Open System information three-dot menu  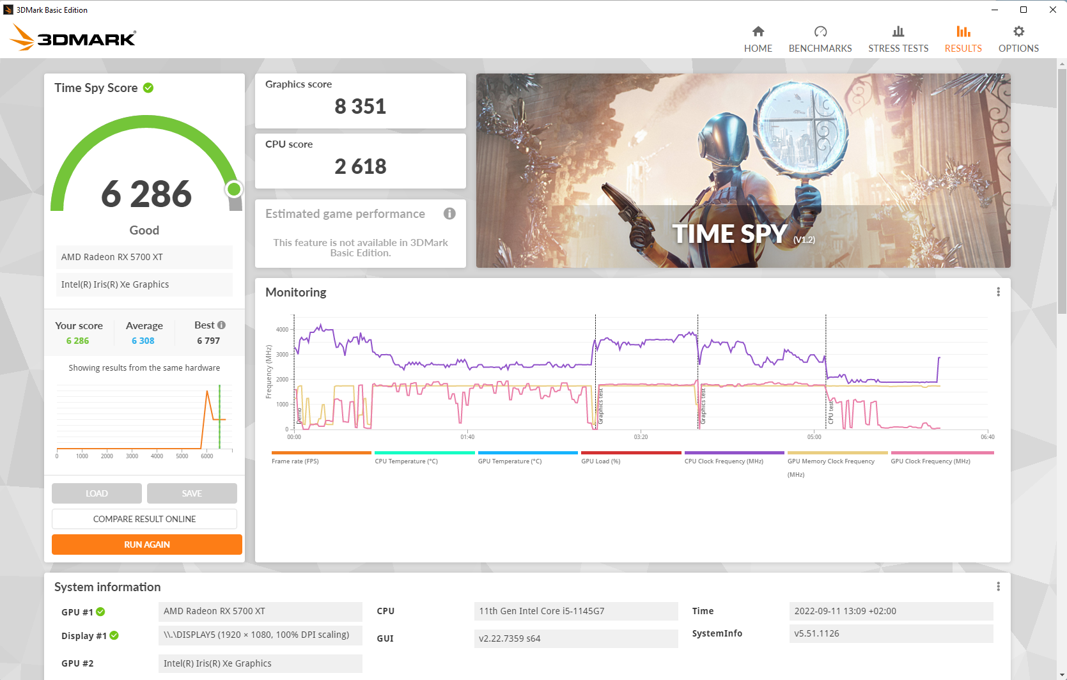(998, 587)
